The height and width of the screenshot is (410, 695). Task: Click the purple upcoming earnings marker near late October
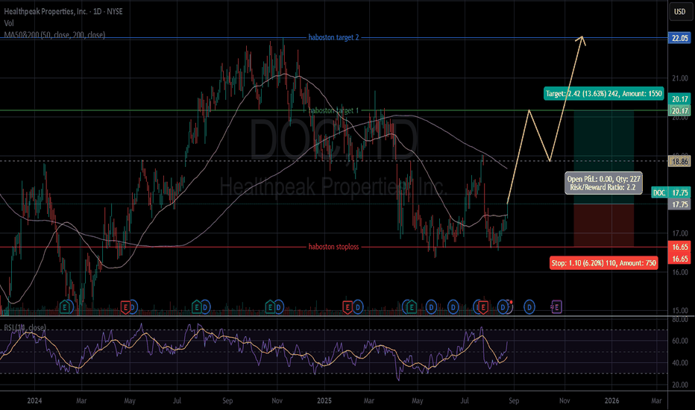[x=557, y=306]
